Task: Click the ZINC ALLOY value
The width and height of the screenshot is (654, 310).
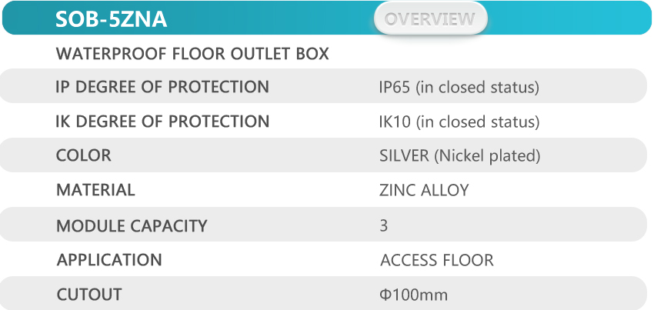Action: coord(424,190)
